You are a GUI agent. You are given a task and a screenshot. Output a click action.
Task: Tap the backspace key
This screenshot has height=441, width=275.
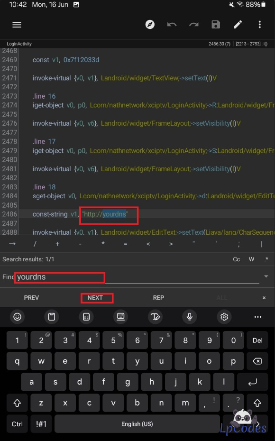click(257, 361)
